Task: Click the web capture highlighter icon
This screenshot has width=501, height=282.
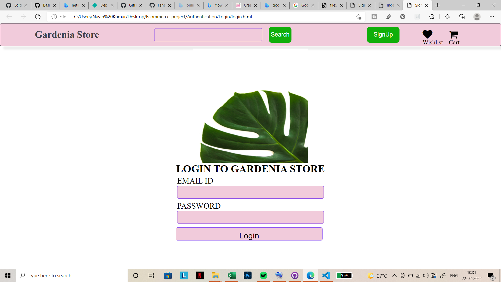Action: [x=389, y=16]
